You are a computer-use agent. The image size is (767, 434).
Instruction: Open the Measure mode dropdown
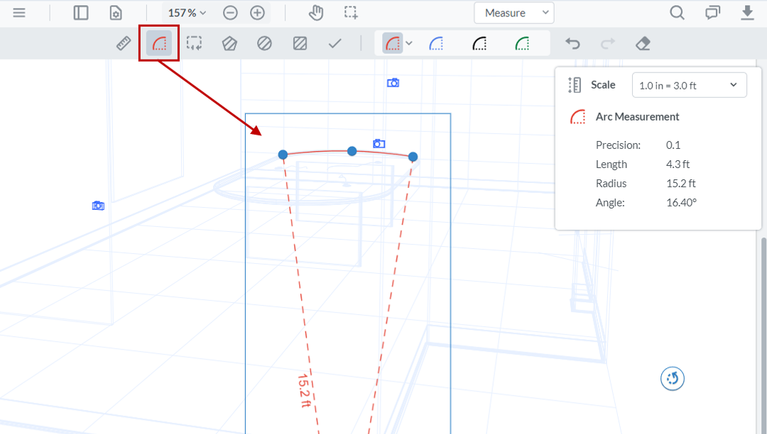(513, 12)
